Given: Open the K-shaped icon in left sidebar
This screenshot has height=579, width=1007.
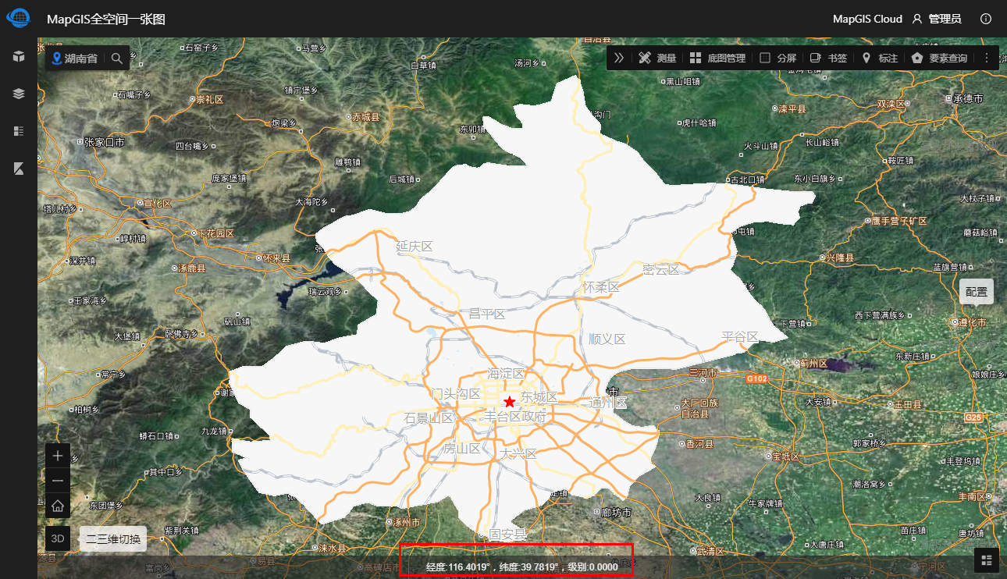Looking at the screenshot, I should click(x=19, y=169).
